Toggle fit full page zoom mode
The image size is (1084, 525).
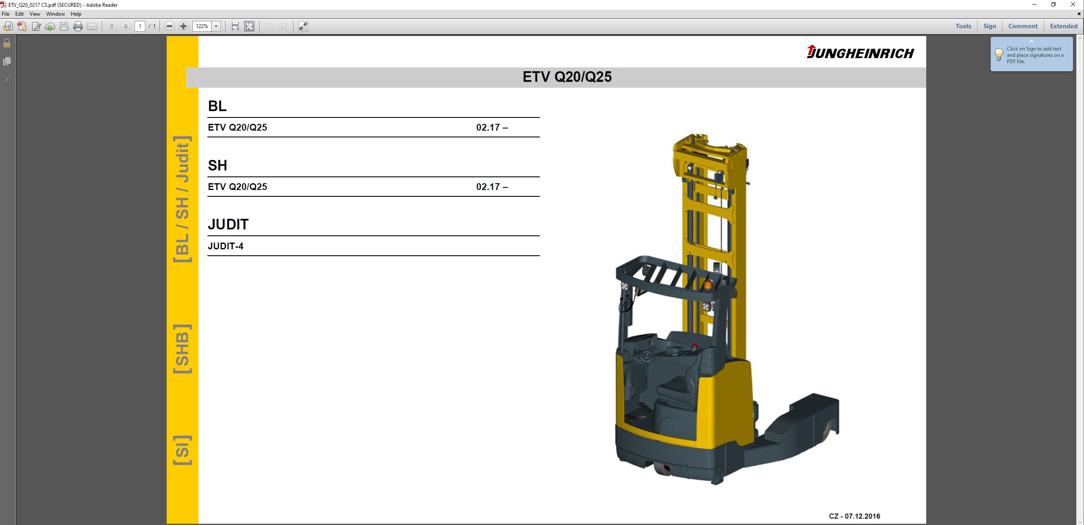pos(249,26)
